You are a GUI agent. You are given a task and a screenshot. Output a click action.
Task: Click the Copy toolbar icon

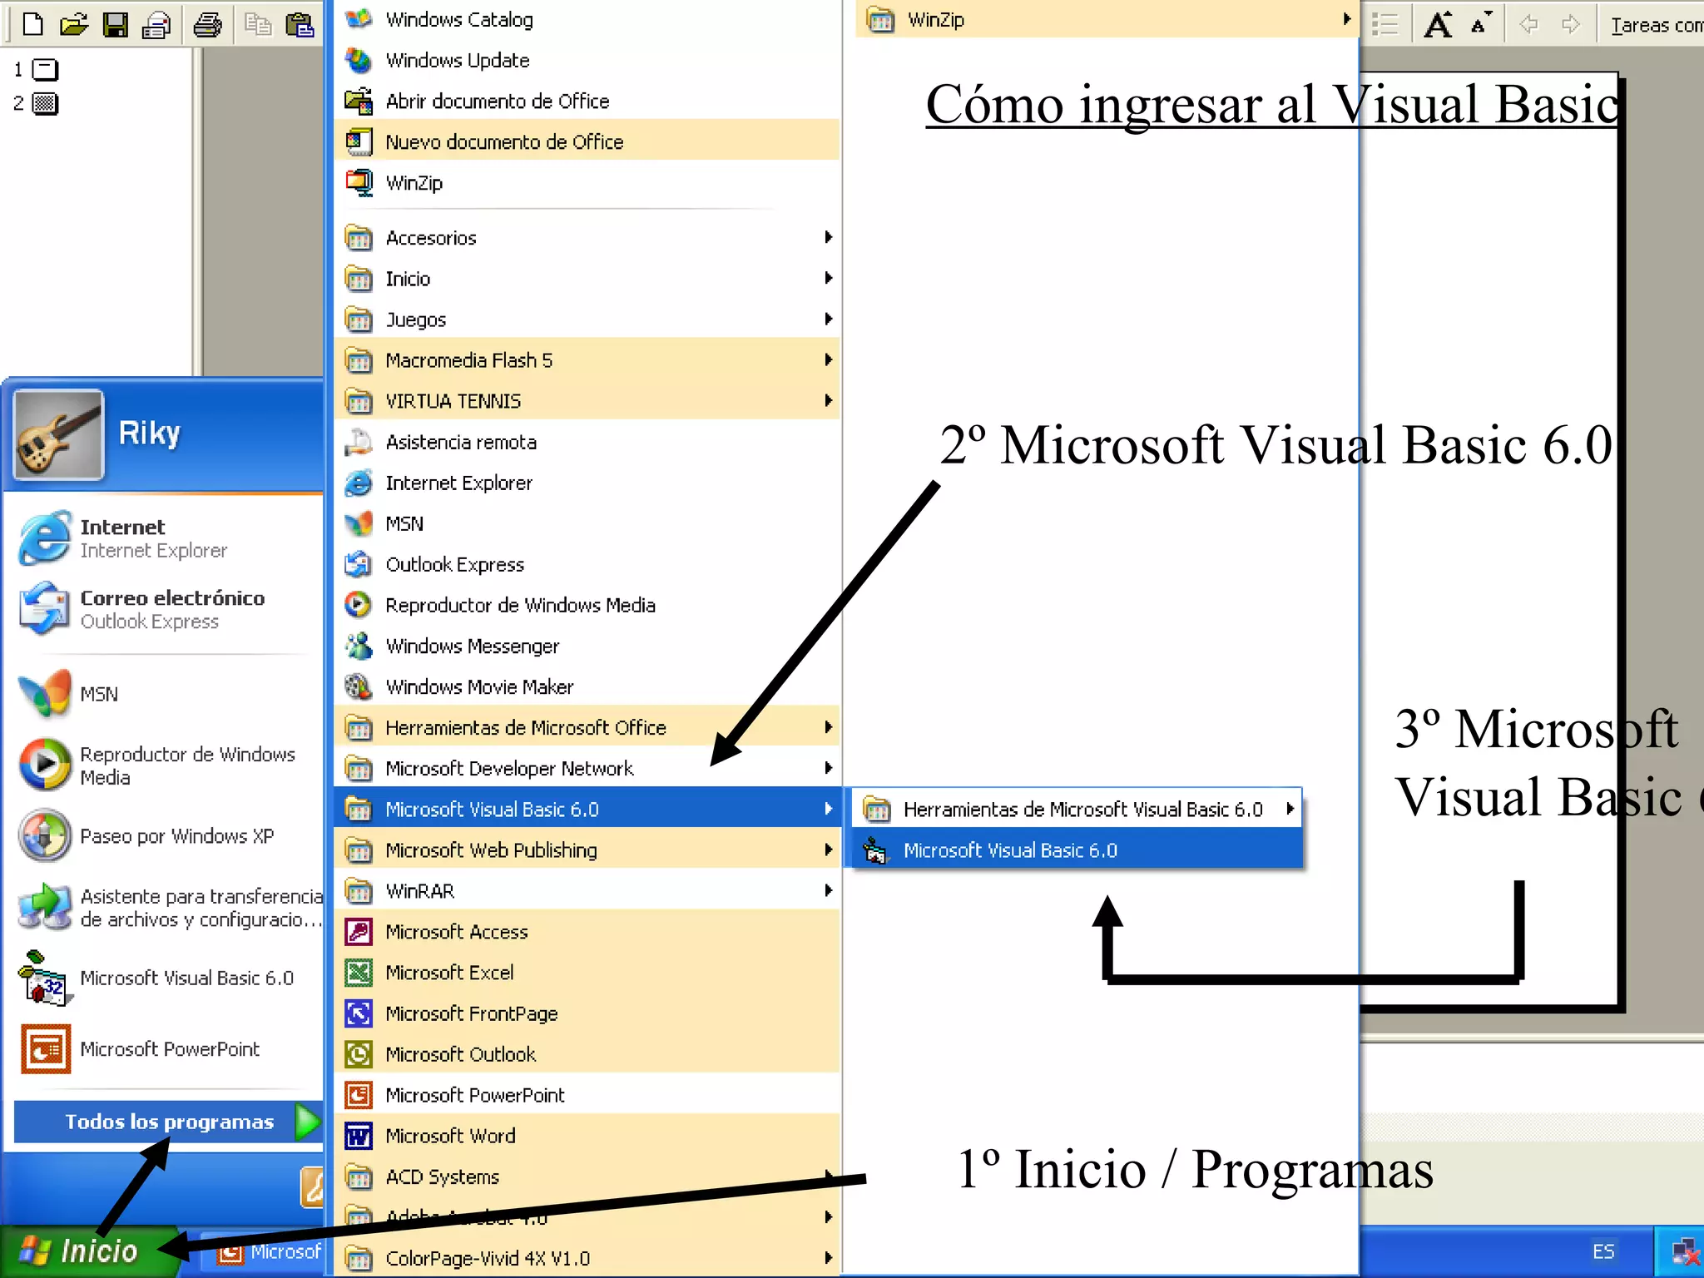click(x=258, y=24)
